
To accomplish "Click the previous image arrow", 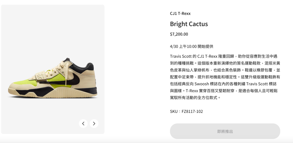I will 83,124.
